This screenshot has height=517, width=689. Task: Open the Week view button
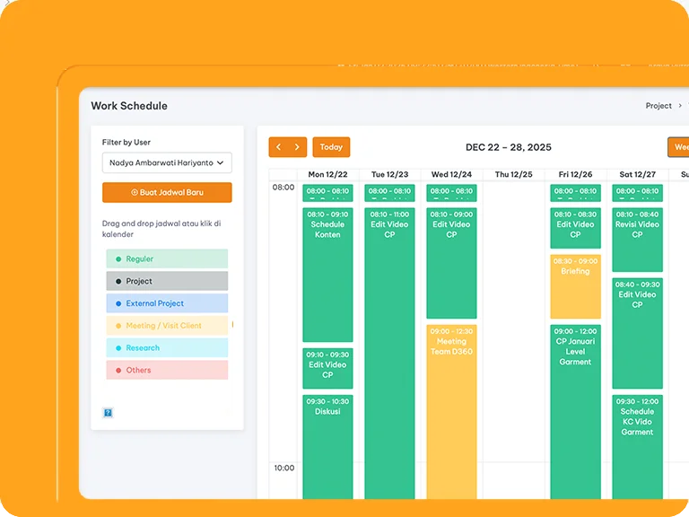tap(678, 147)
